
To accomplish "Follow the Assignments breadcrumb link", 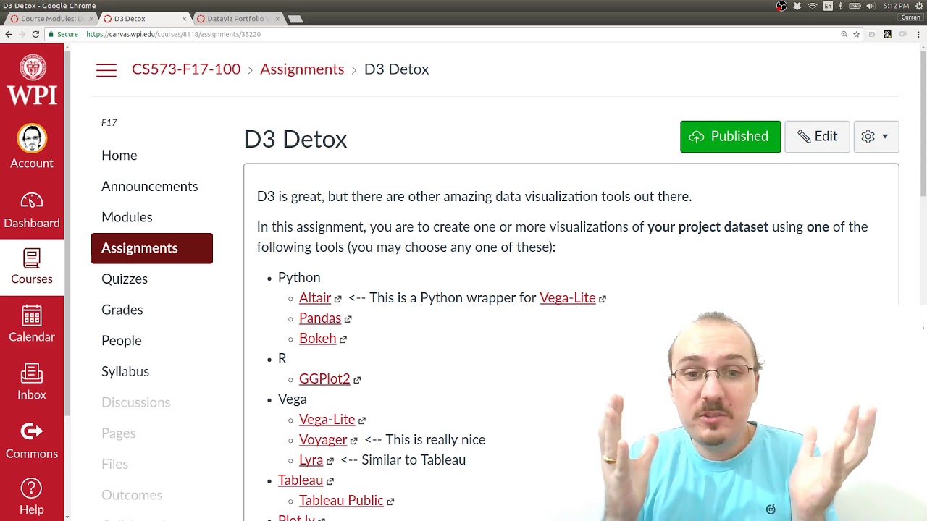I will (x=302, y=69).
